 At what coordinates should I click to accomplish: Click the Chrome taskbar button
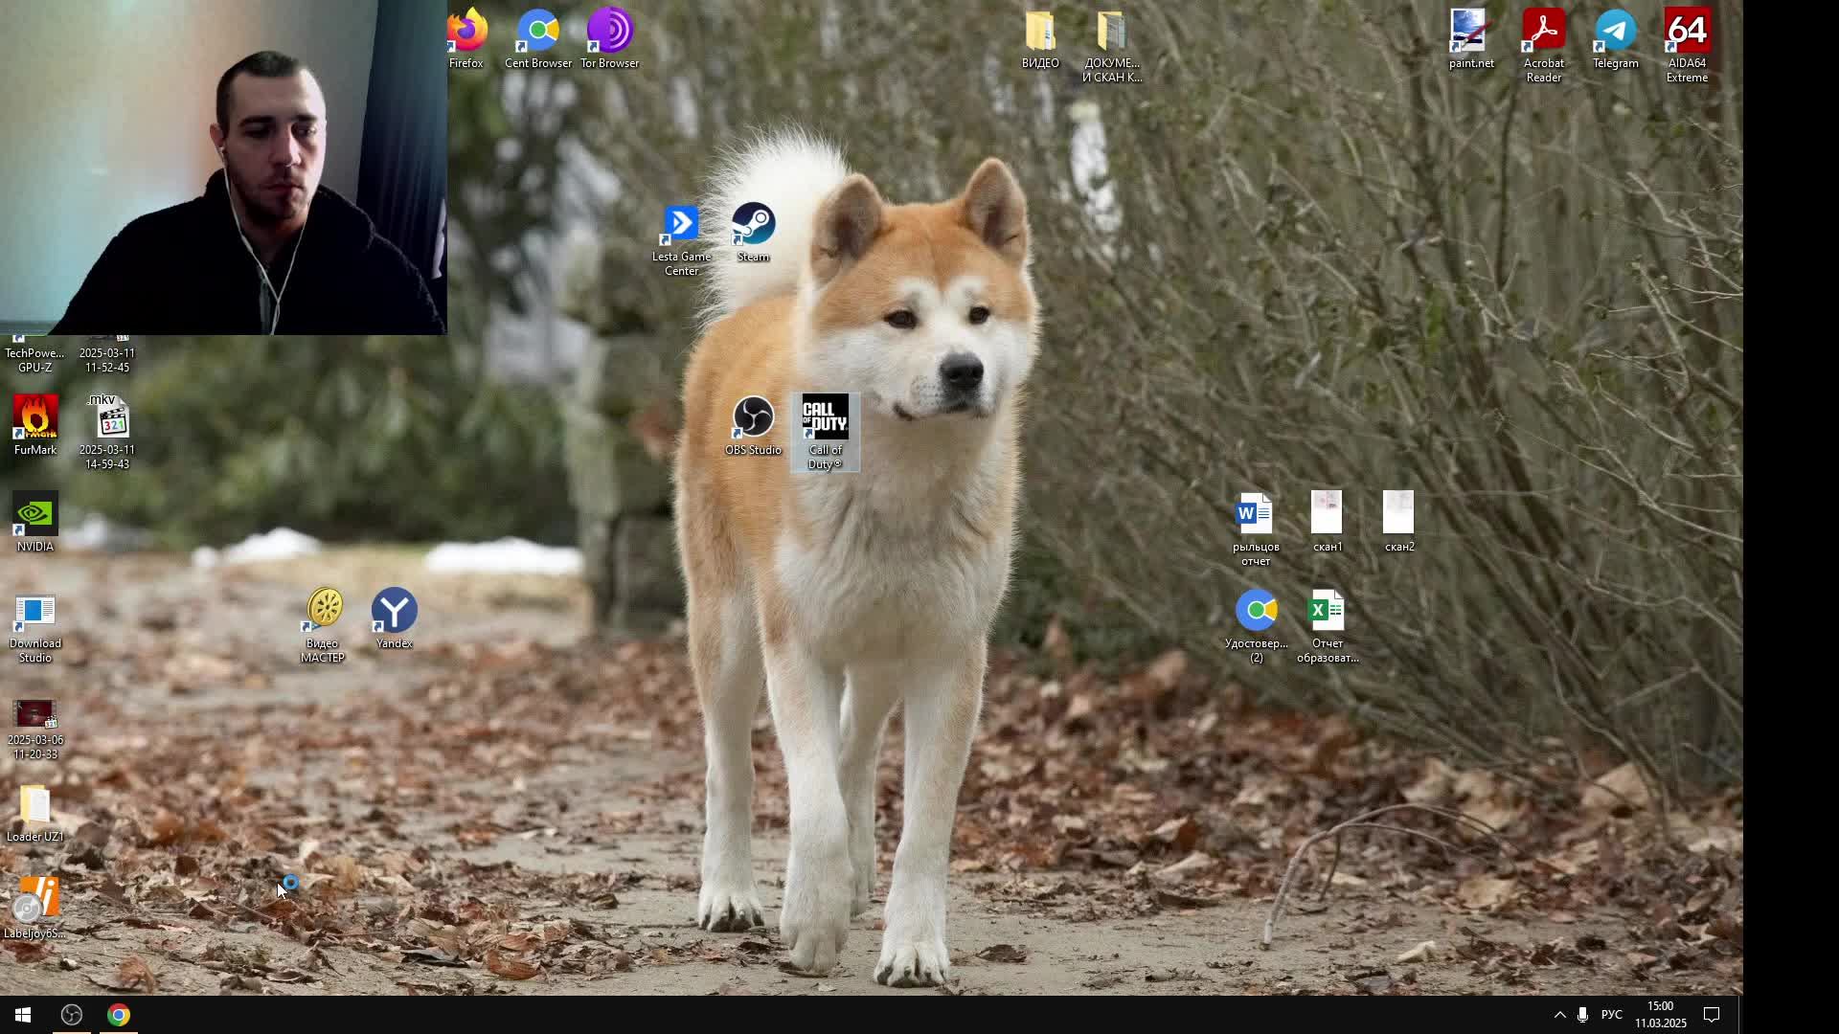[x=119, y=1015]
